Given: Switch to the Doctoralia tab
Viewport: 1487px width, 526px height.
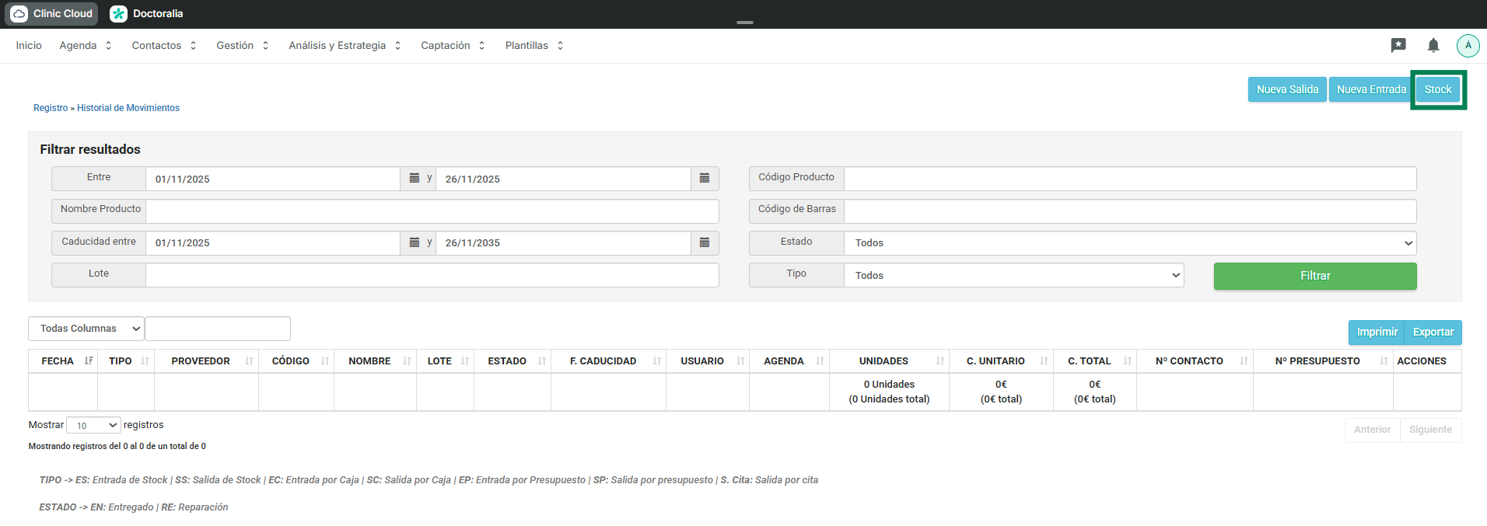Looking at the screenshot, I should point(147,13).
